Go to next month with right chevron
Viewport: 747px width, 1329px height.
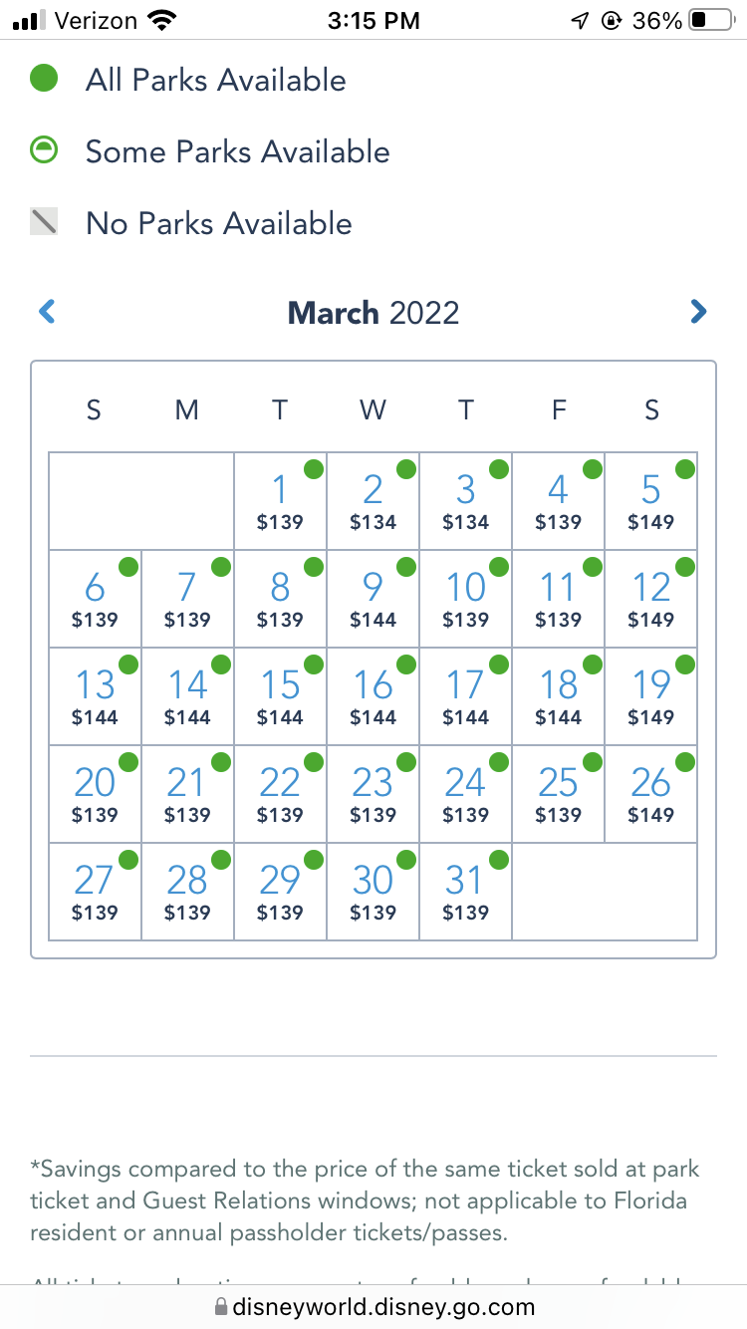tap(698, 312)
